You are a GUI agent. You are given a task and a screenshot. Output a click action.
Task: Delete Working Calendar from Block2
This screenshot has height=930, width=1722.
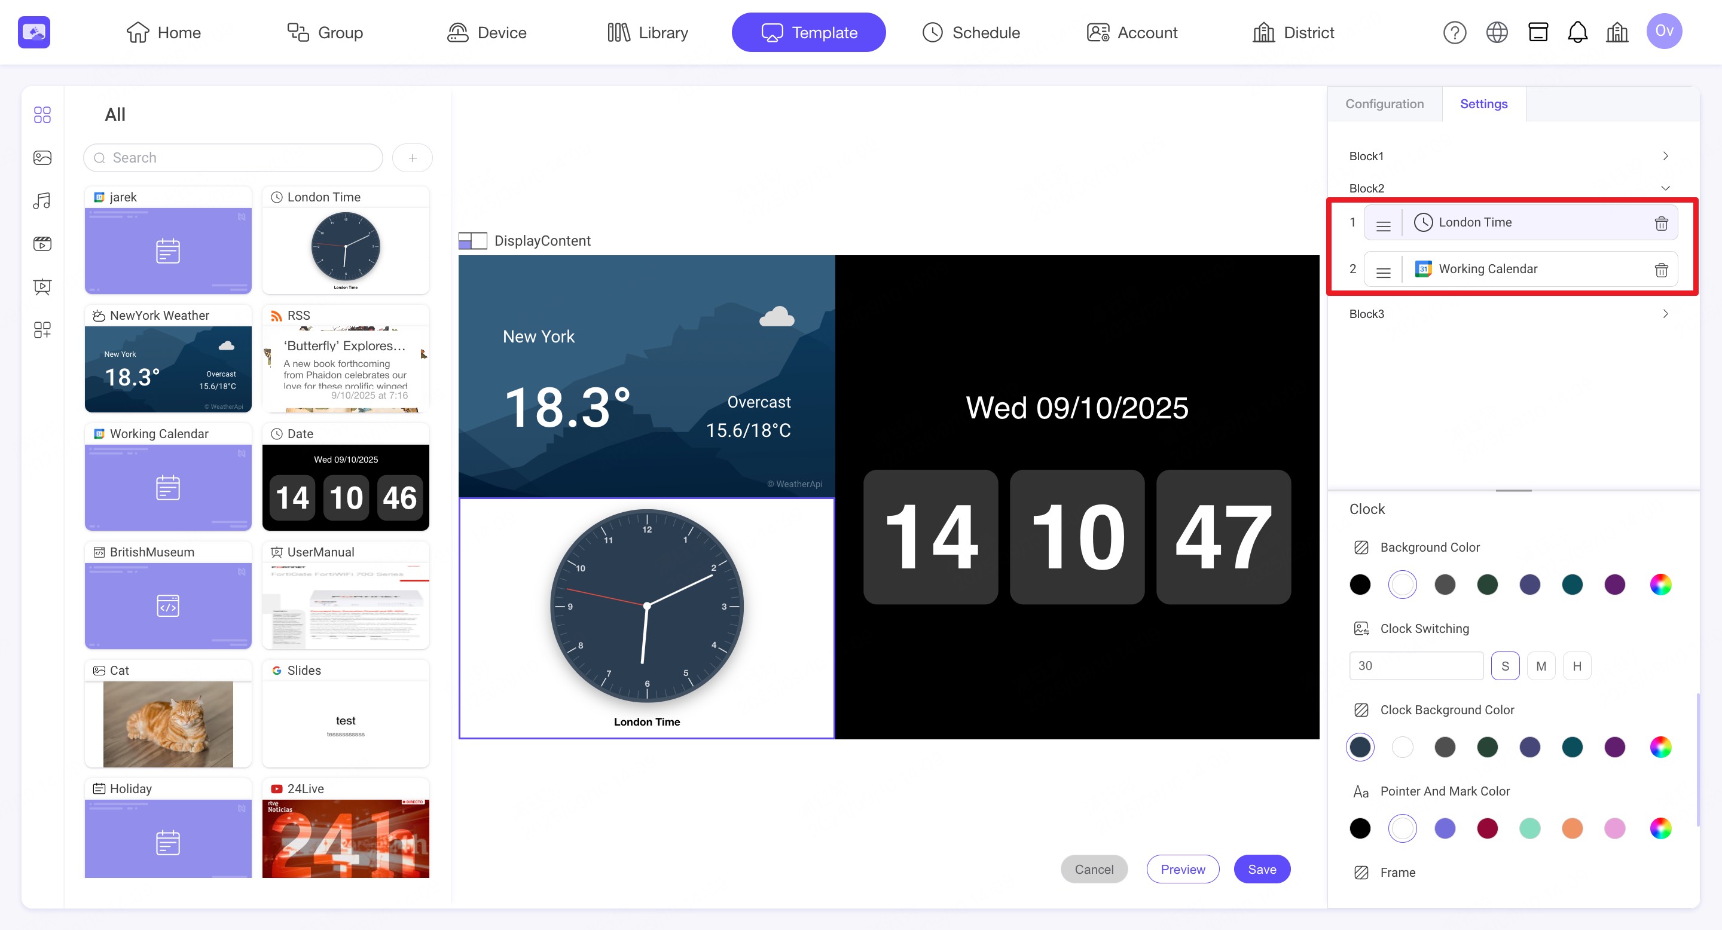pos(1660,269)
